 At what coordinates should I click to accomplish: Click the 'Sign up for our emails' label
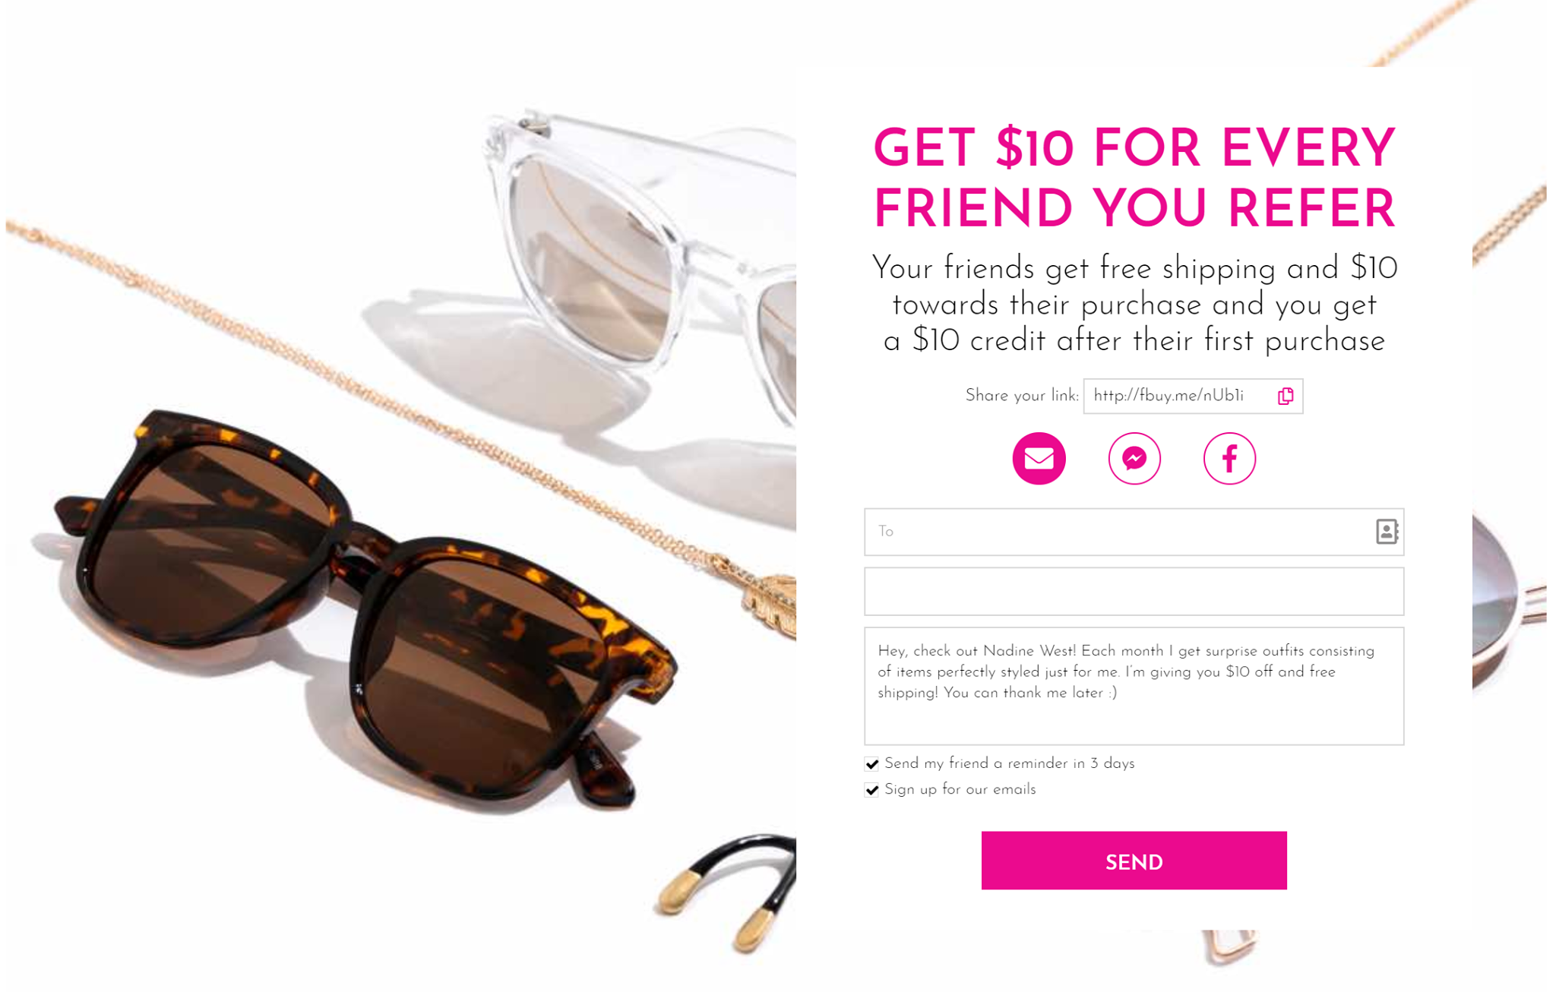[x=960, y=789]
